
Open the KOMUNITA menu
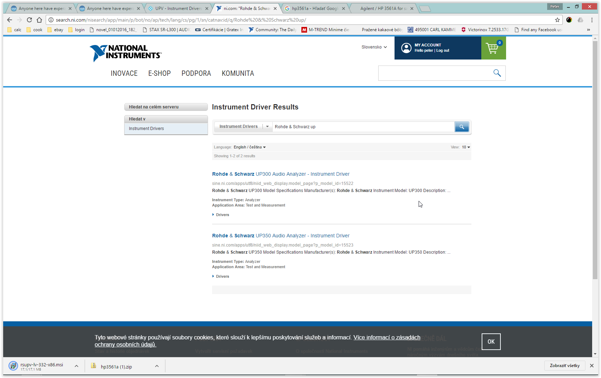[x=238, y=73]
